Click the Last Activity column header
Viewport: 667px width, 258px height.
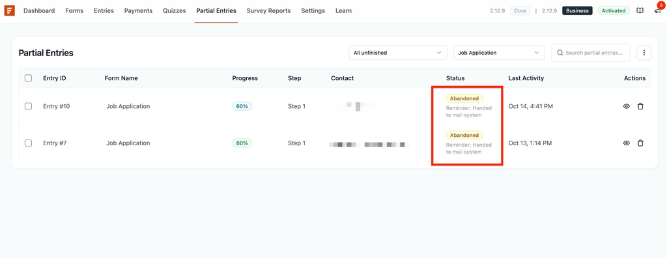526,78
